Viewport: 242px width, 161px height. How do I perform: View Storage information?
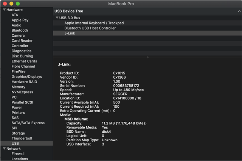(x=18, y=133)
